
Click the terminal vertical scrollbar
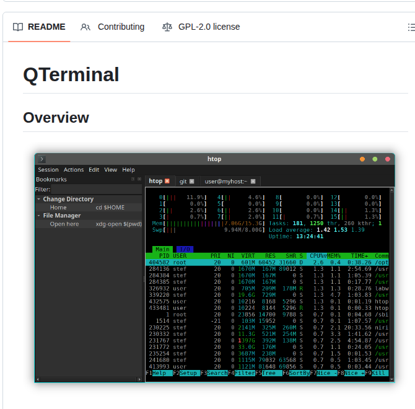391,284
